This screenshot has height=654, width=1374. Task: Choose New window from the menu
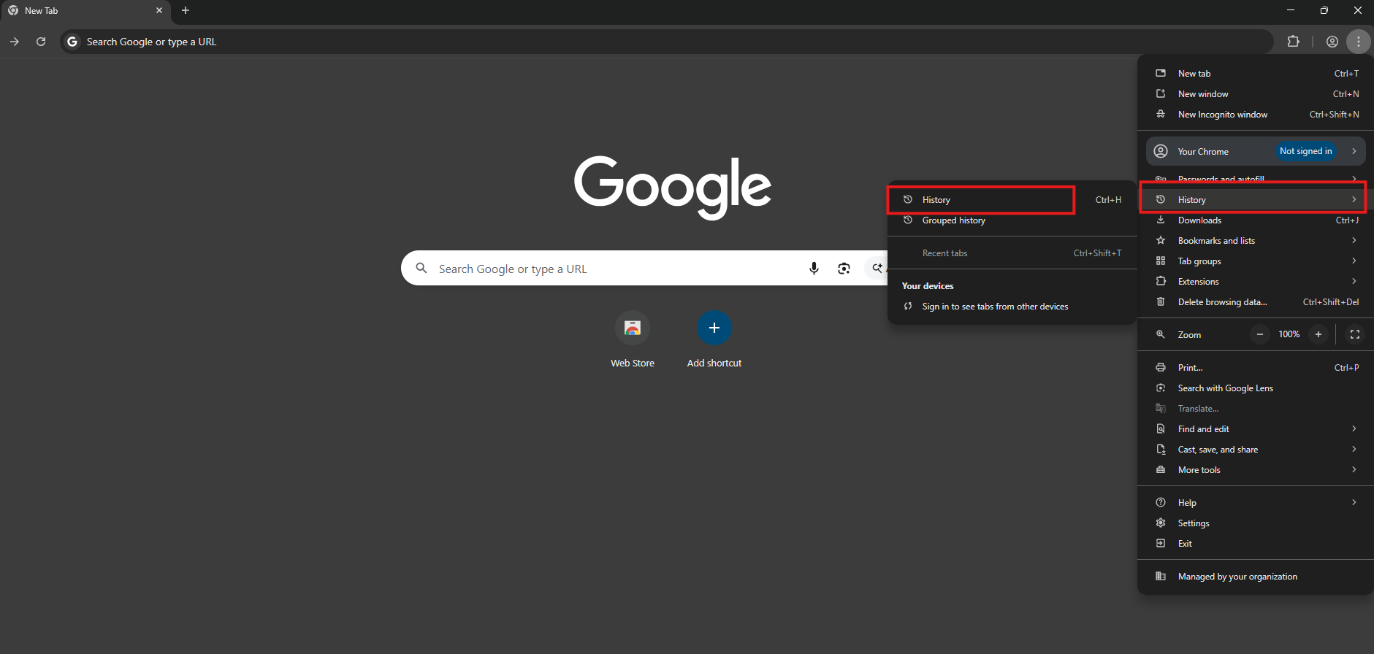(1256, 93)
